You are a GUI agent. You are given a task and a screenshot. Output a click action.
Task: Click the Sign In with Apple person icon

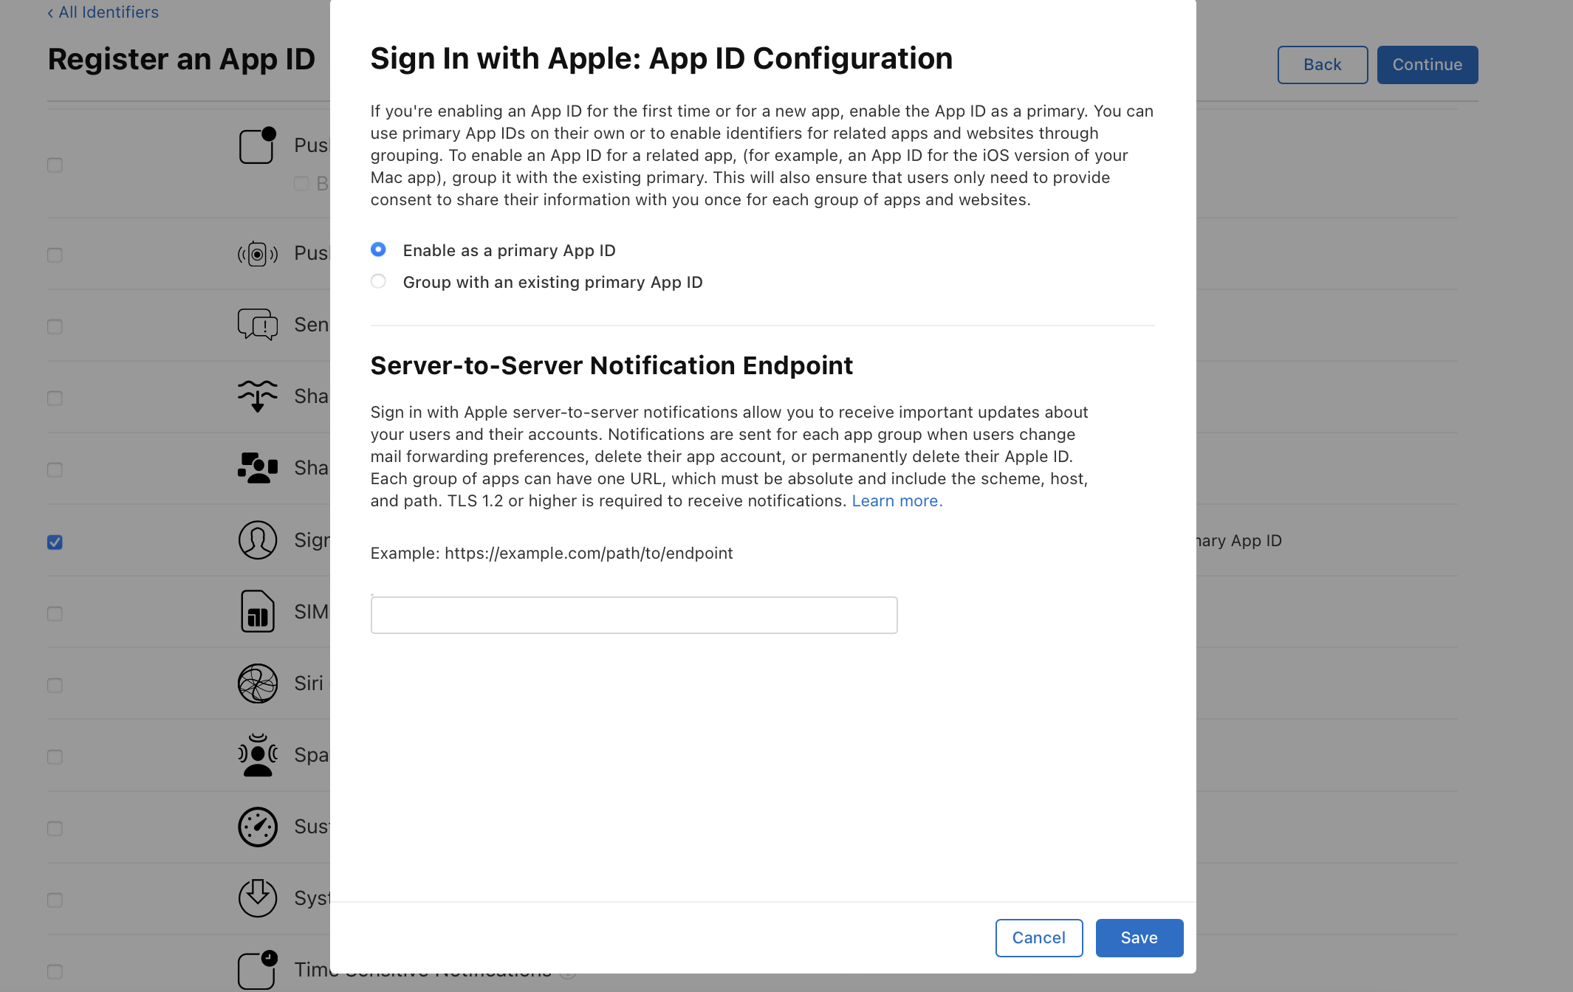(x=257, y=540)
